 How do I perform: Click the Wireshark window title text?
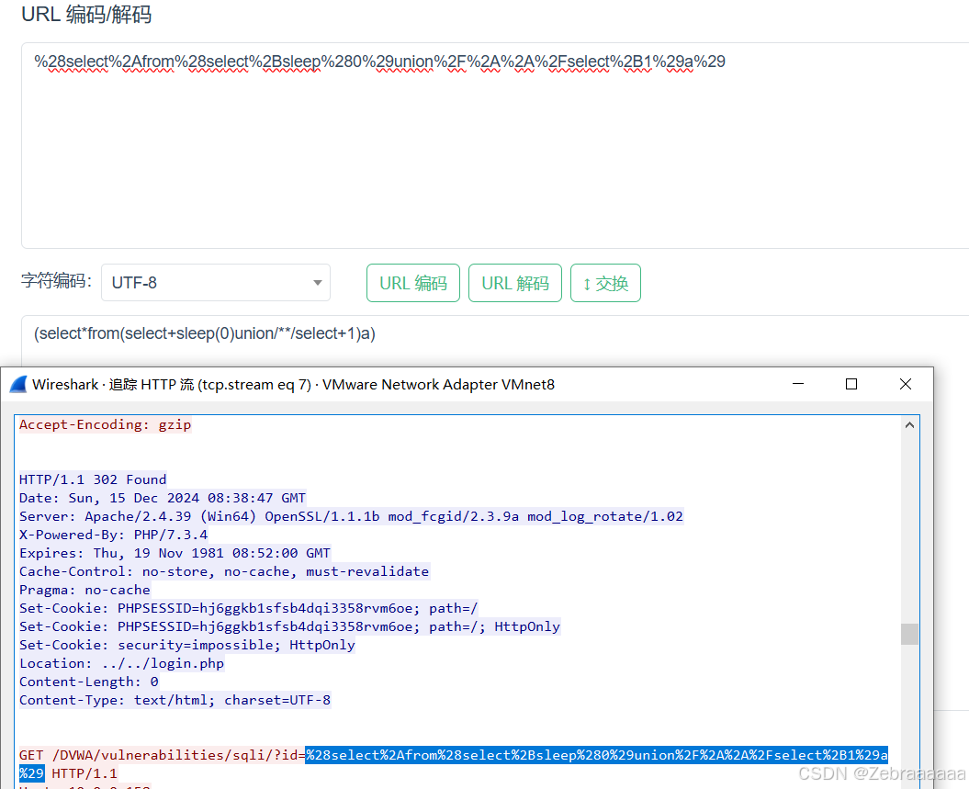pyautogui.click(x=294, y=384)
